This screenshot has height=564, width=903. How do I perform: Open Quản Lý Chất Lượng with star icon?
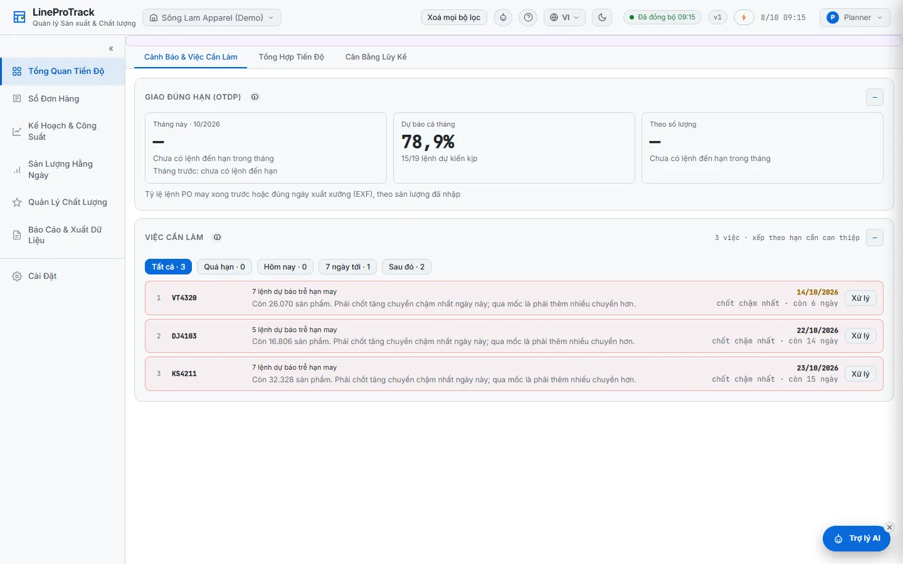point(63,202)
